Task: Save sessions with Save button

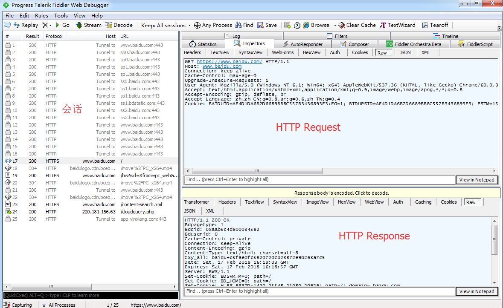Action: pos(267,25)
